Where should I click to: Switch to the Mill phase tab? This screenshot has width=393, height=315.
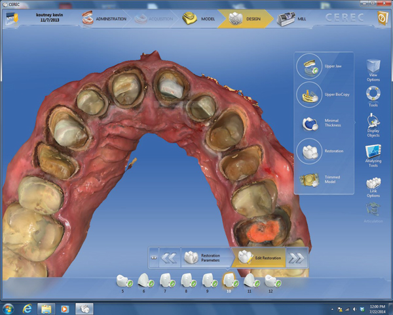tap(295, 18)
